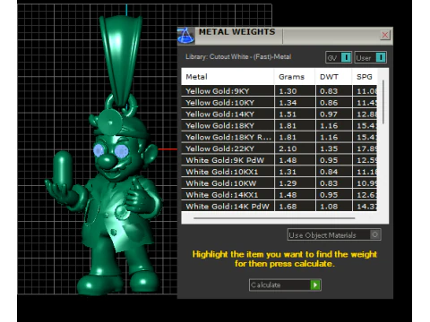Close the Metal Weights dialog
The image size is (430, 322).
click(x=385, y=35)
